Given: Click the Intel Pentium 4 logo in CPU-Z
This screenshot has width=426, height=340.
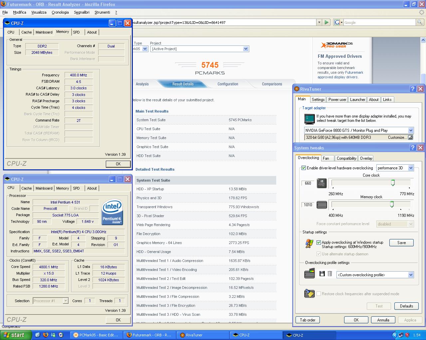Looking at the screenshot, I should [112, 212].
